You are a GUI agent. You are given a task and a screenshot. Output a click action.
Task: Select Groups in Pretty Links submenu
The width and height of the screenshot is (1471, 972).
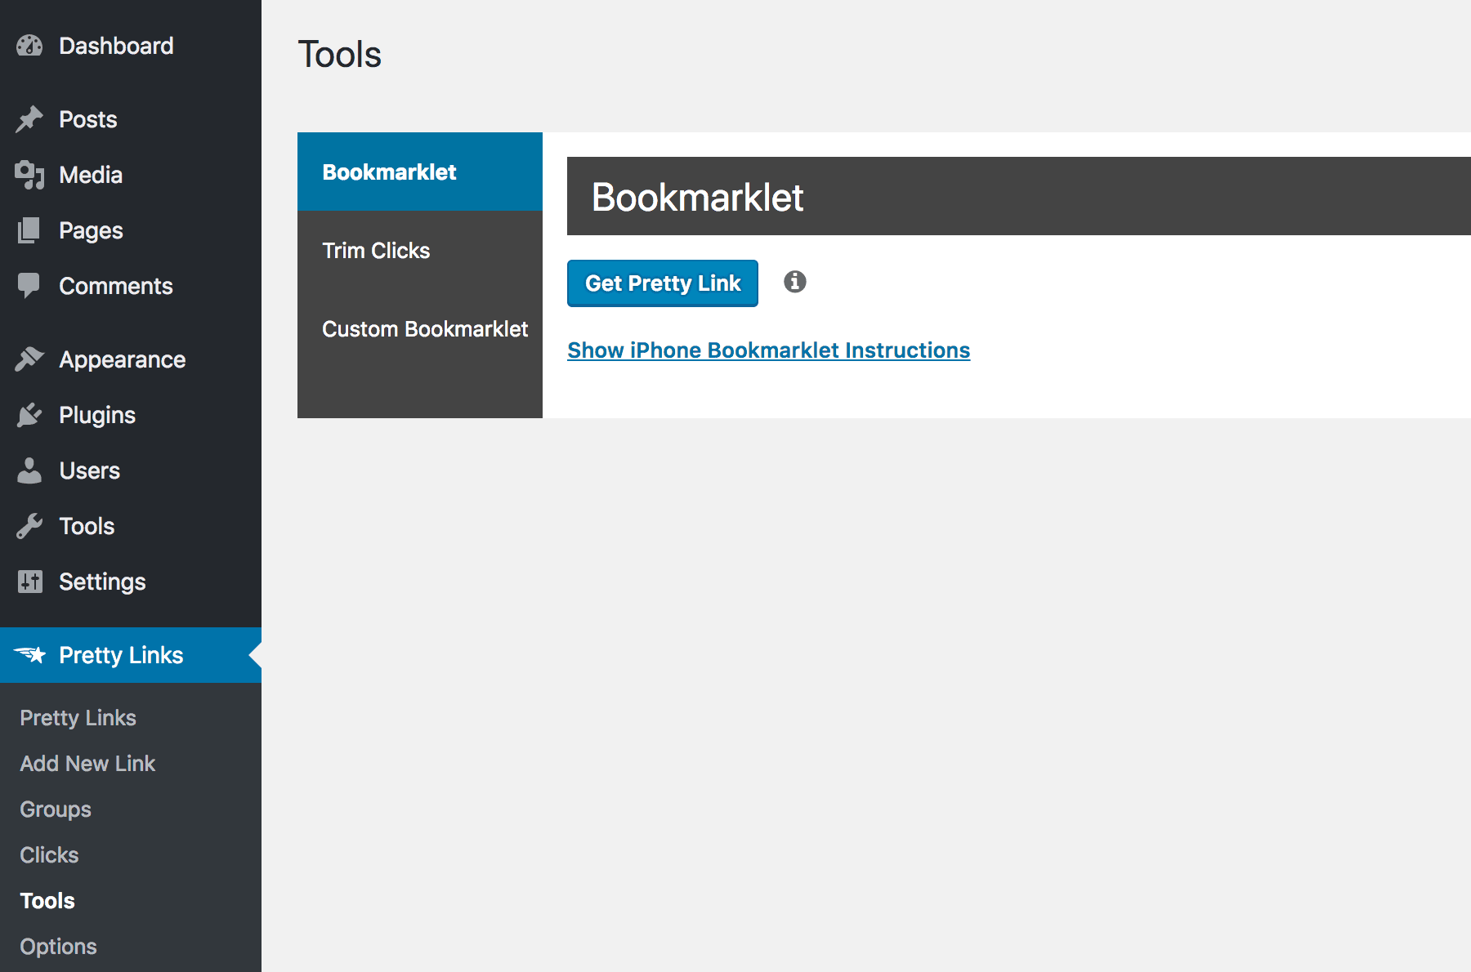coord(55,809)
